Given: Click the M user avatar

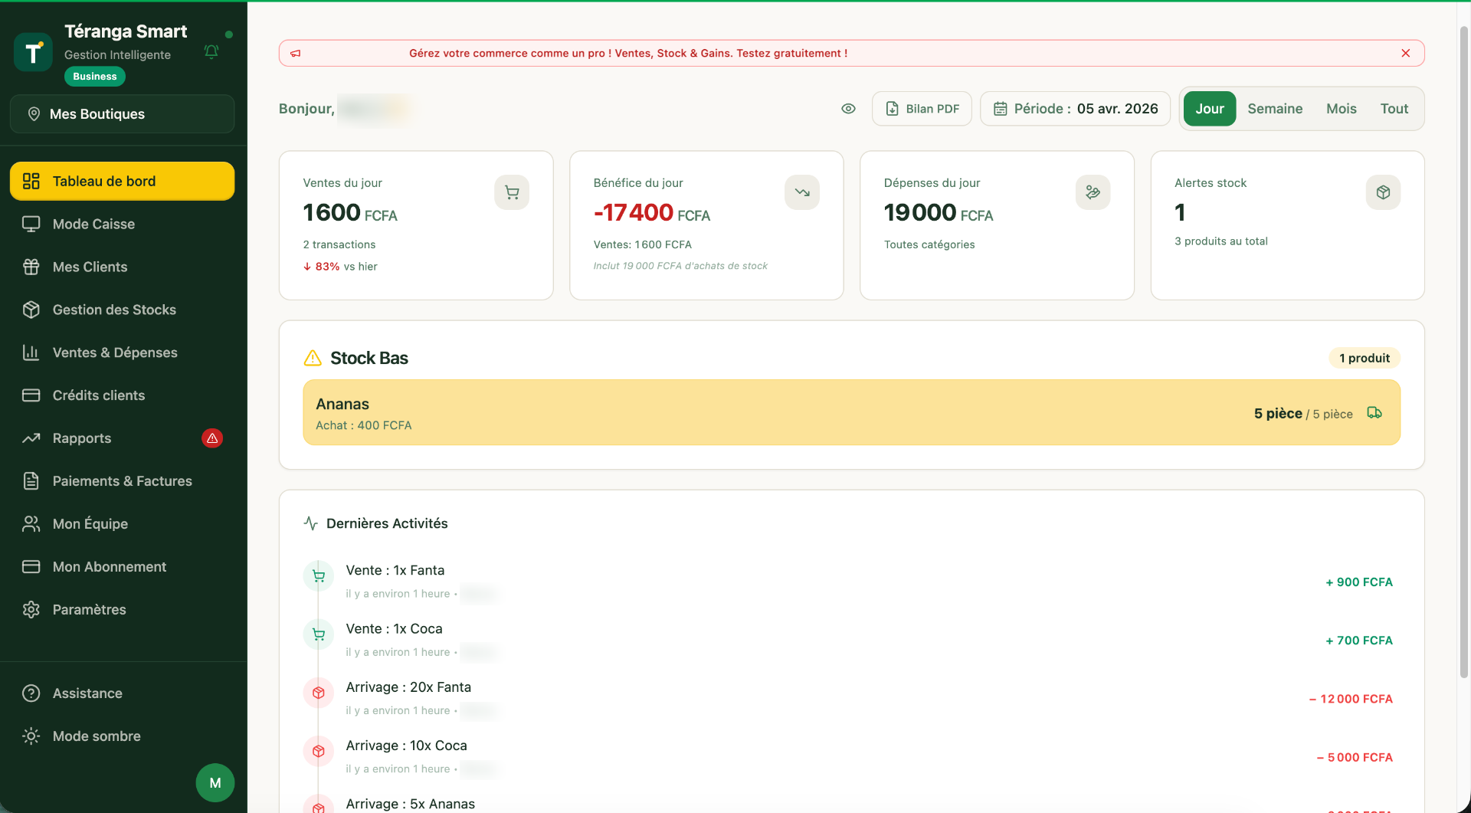Looking at the screenshot, I should (x=215, y=783).
